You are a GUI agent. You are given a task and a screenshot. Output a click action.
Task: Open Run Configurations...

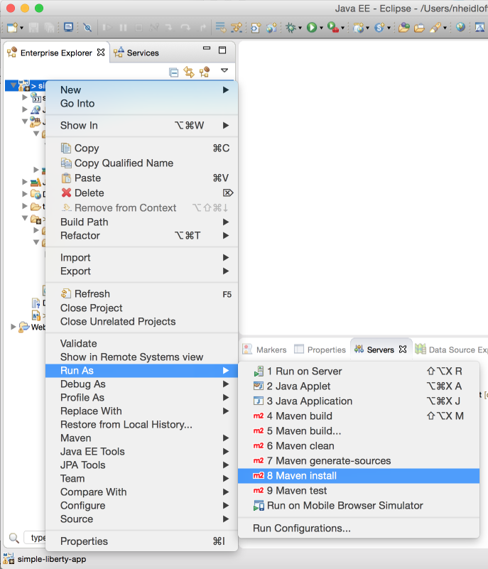(359, 529)
